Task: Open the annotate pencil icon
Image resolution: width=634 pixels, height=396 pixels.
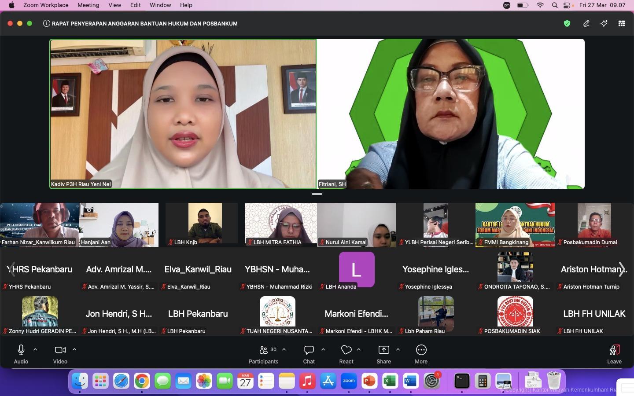Action: point(586,24)
